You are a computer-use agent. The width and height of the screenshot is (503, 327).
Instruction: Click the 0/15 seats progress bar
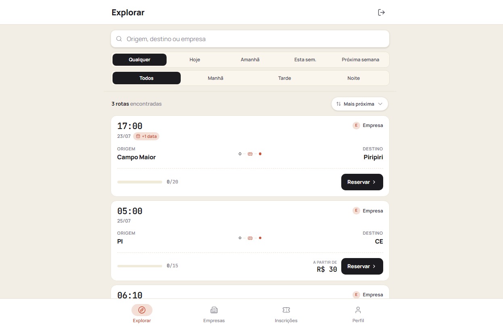tap(140, 266)
